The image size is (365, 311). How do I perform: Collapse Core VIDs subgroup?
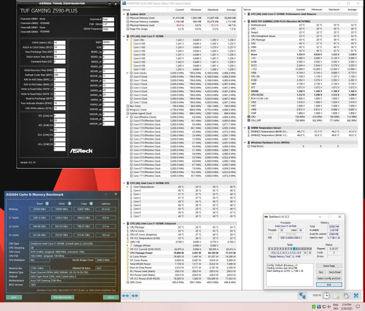pyautogui.click(x=127, y=40)
